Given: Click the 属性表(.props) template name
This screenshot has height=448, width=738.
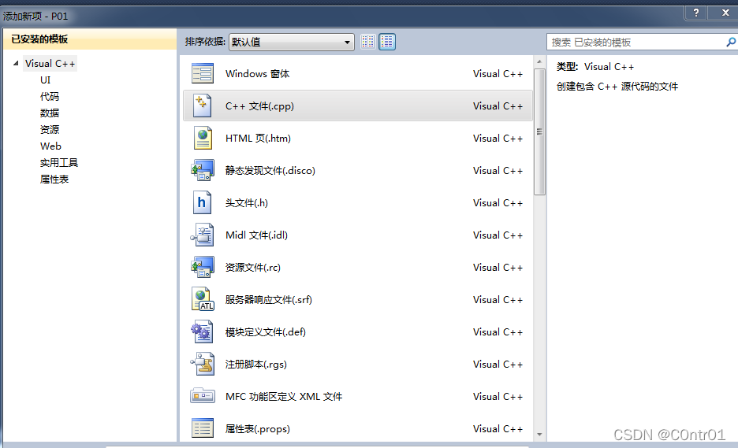Looking at the screenshot, I should [x=258, y=429].
